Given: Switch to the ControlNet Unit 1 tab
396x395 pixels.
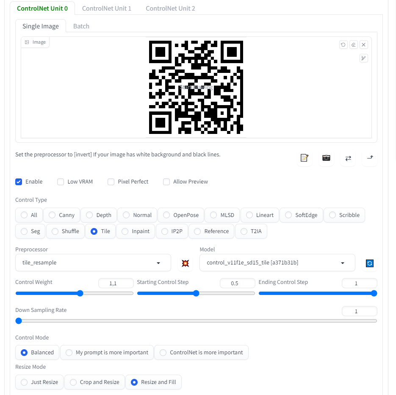Looking at the screenshot, I should click(x=106, y=8).
